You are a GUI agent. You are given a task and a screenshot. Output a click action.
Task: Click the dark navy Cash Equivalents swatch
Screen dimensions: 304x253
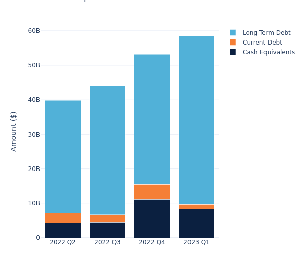click(x=233, y=52)
